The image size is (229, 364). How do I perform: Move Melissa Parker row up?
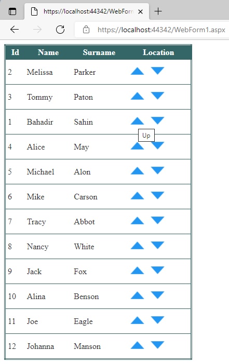pyautogui.click(x=137, y=71)
